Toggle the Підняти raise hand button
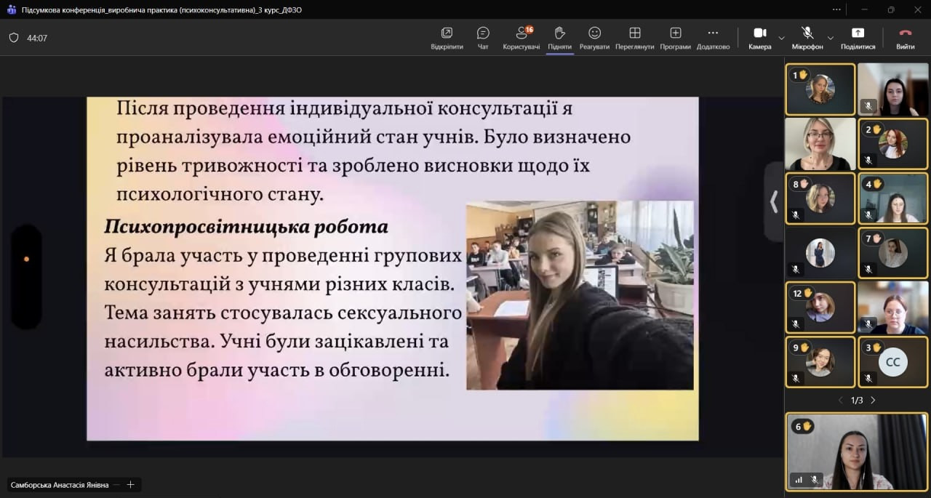The height and width of the screenshot is (498, 931). 559,38
